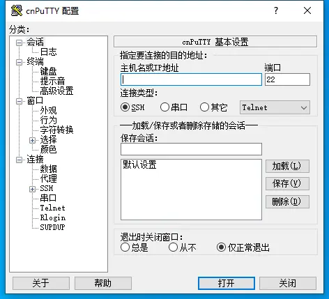Screen dimensions: 329x299
Task: Select 会话 category in tree
Action: (x=35, y=43)
